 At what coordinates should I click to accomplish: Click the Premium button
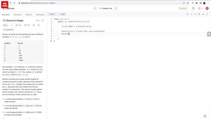coord(183,8)
